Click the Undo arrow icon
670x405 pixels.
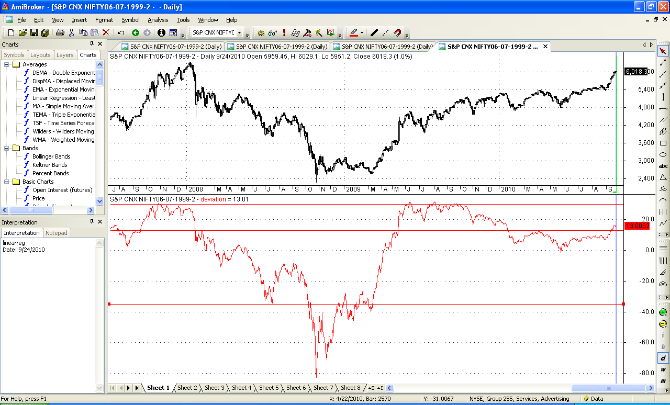pos(121,32)
